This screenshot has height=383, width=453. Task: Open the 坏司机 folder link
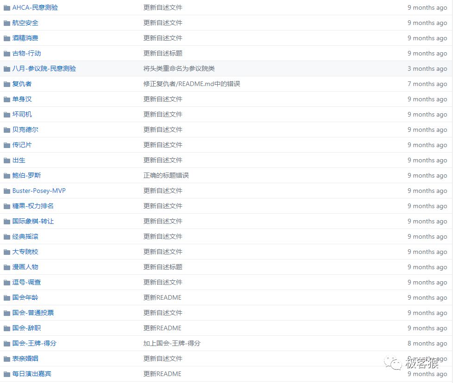[22, 115]
